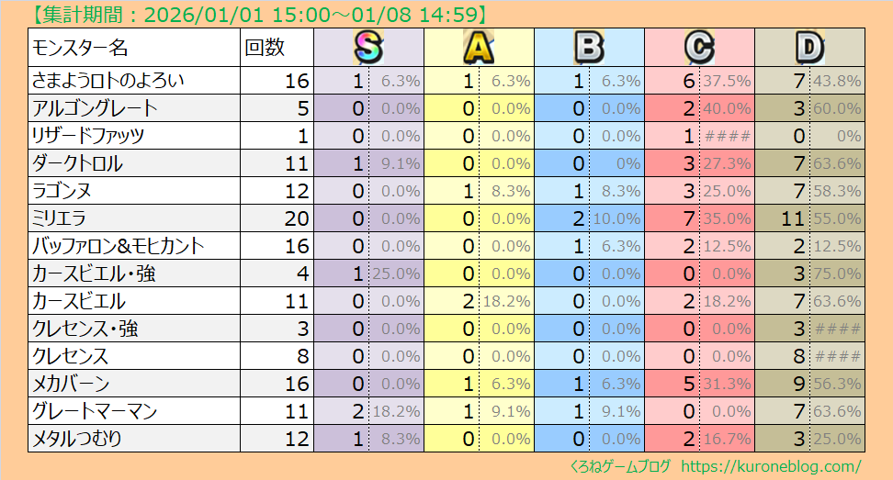Click the rainbow S rank icon
This screenshot has height=480, width=893.
tap(368, 47)
